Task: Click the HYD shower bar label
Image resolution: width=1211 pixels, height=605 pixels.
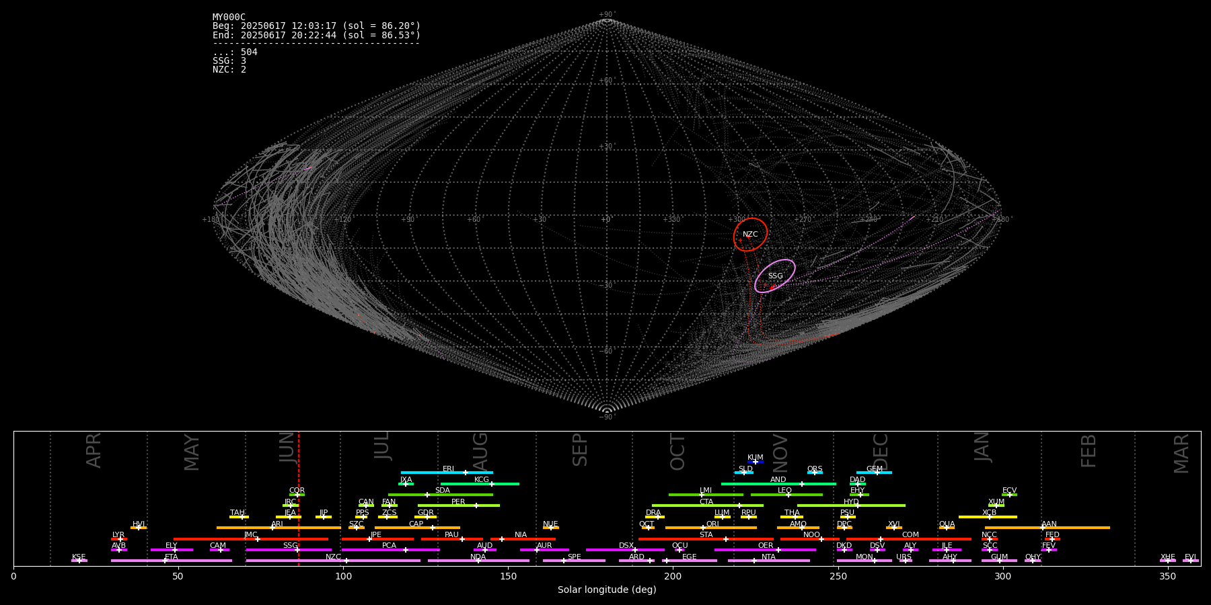Action: [x=852, y=502]
